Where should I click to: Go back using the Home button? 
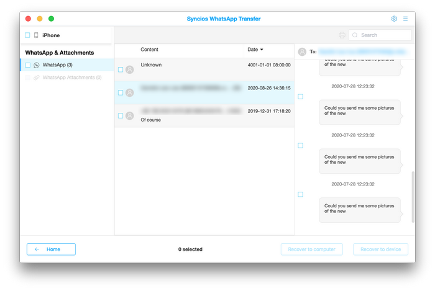51,249
